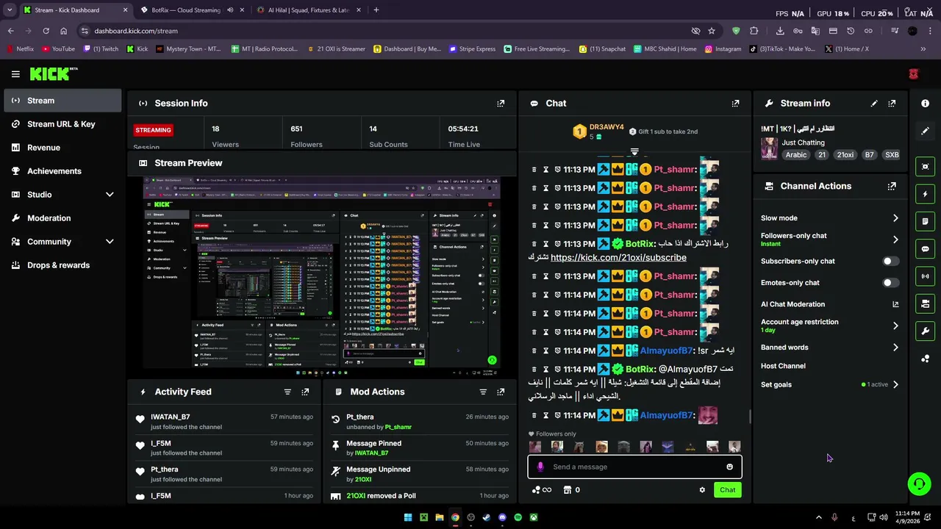Collapse the pinned gift leaderboard arrow in chat
Image resolution: width=941 pixels, height=529 pixels.
[x=634, y=152]
